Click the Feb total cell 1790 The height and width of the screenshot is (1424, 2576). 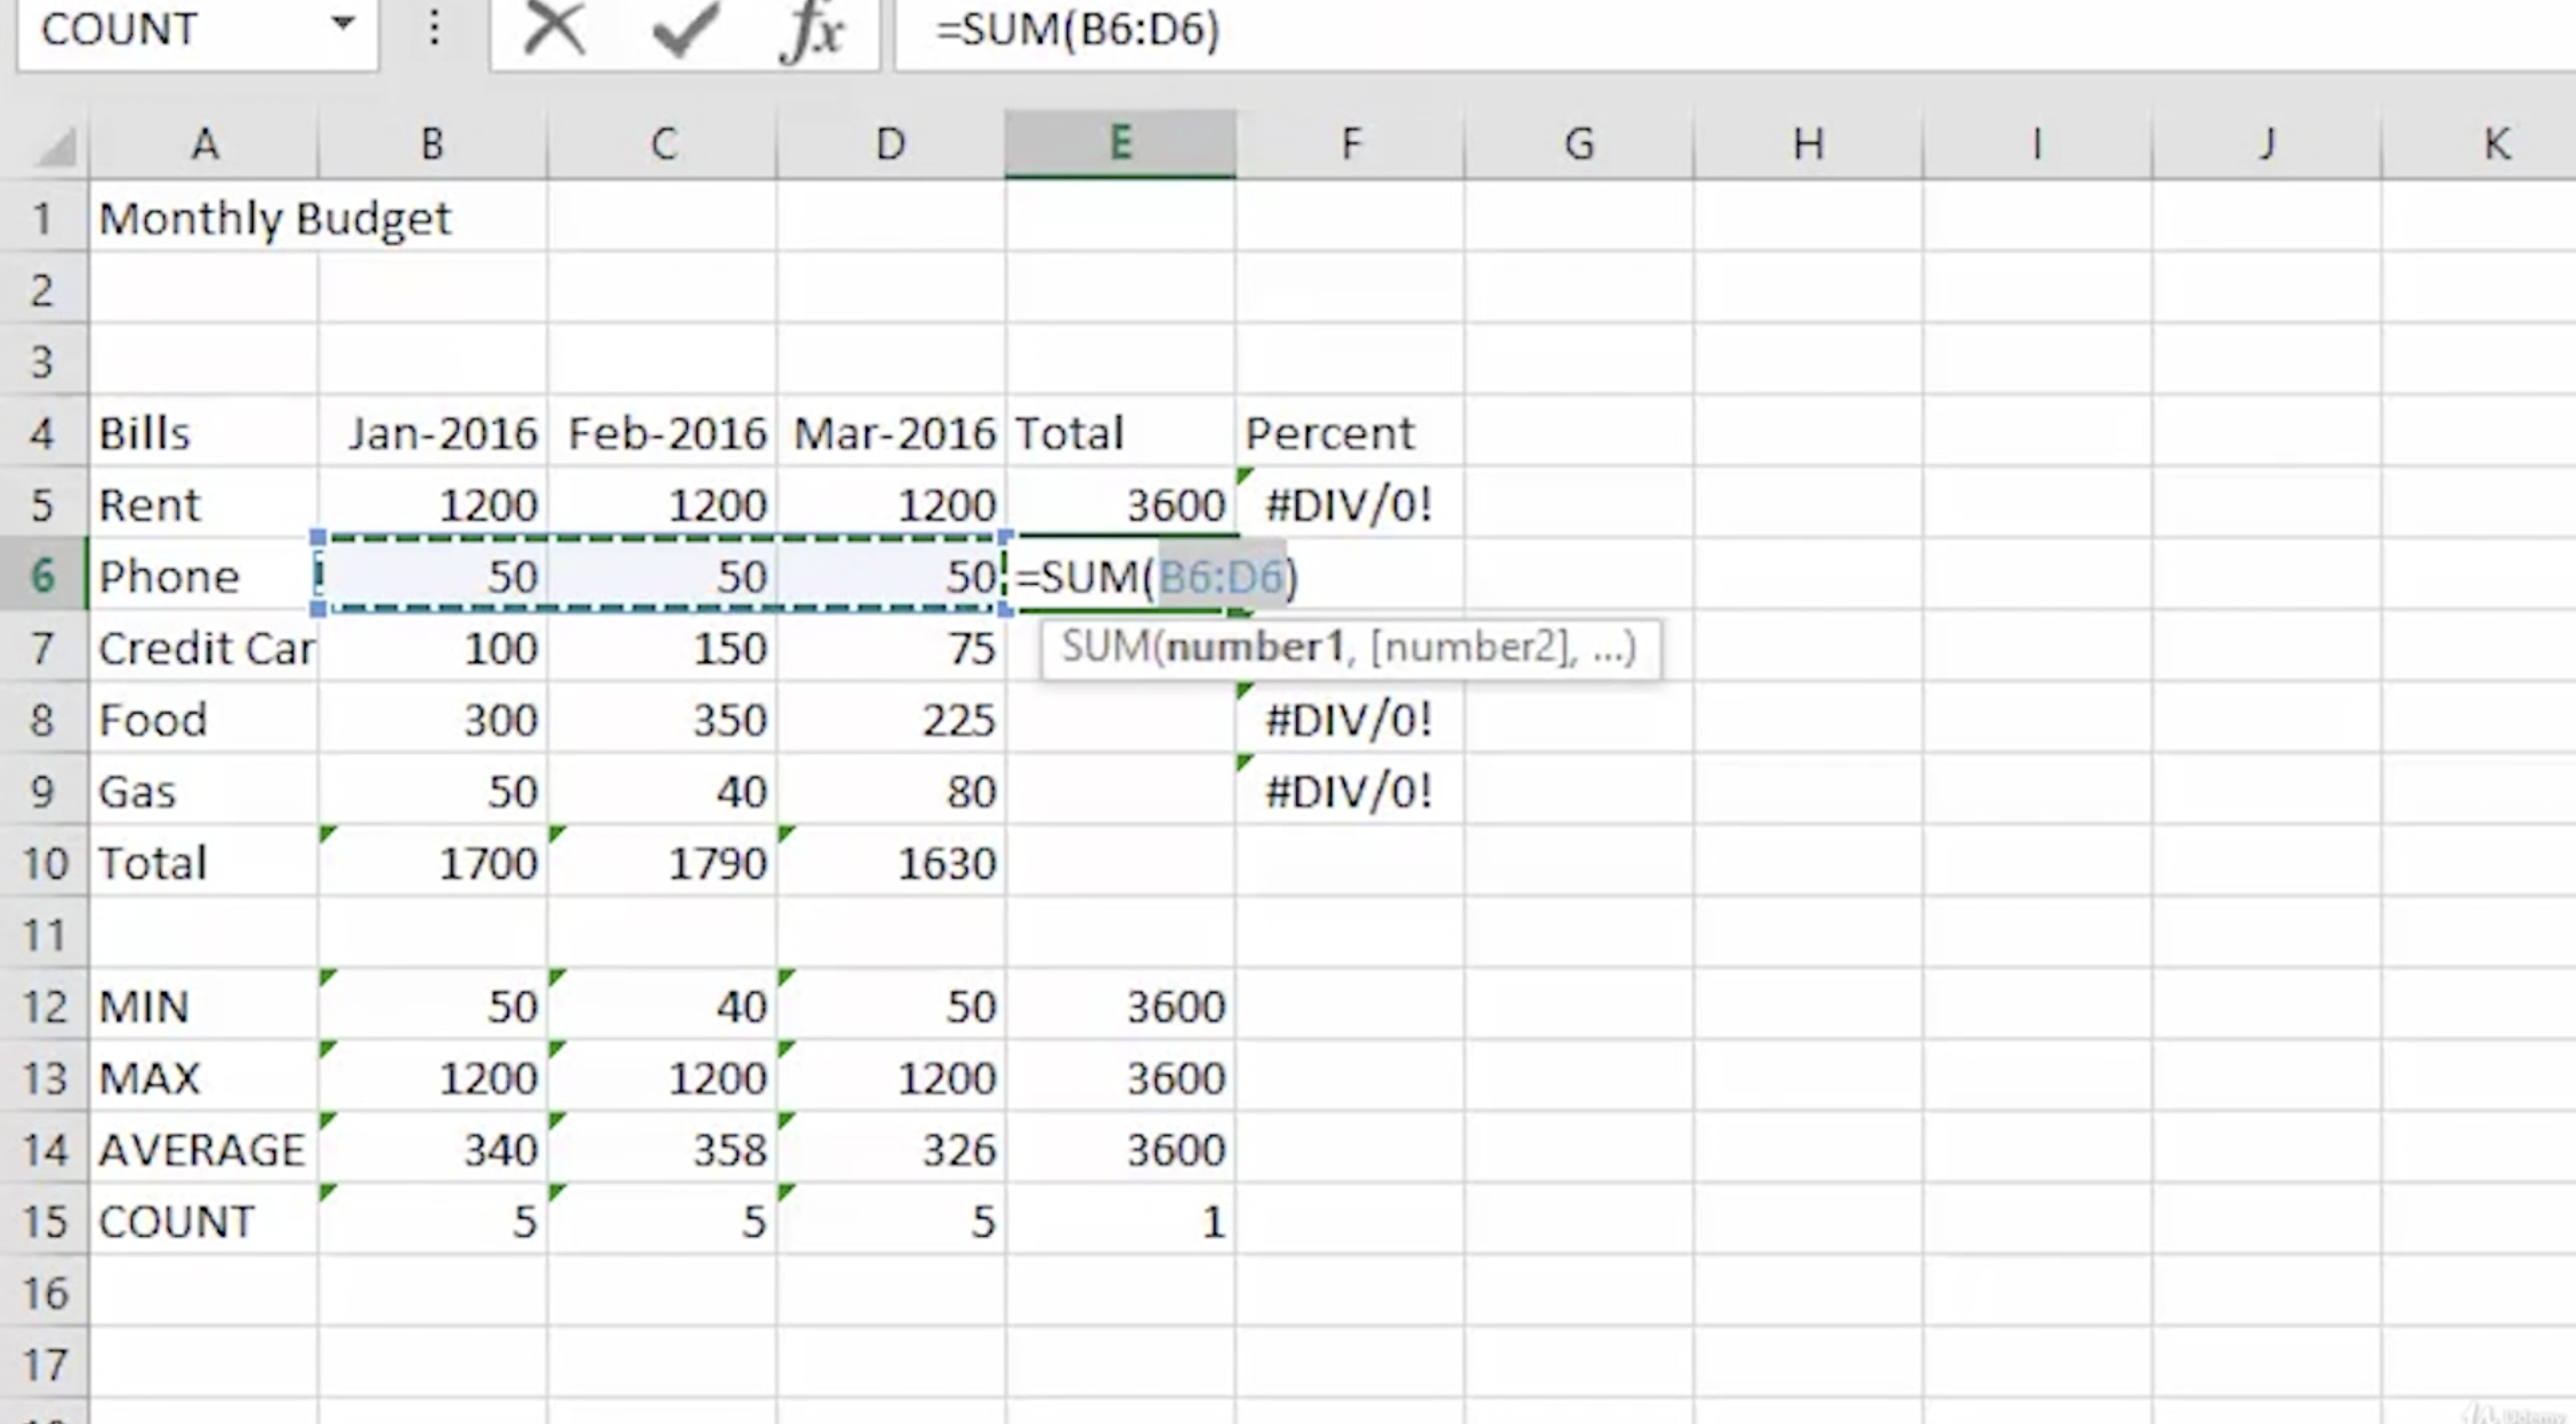(662, 862)
